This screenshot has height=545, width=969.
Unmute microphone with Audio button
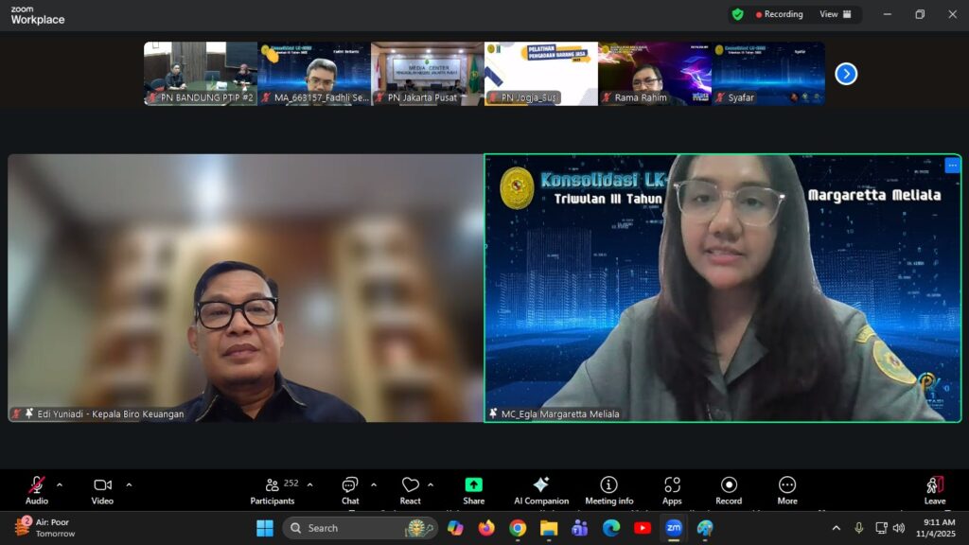click(37, 486)
